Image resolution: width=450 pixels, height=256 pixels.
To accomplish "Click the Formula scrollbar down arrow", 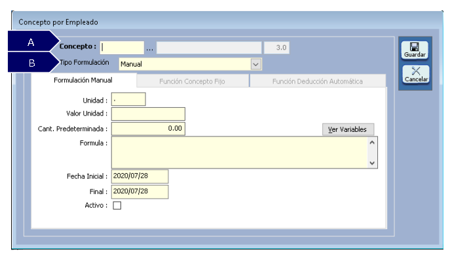I will click(x=372, y=163).
